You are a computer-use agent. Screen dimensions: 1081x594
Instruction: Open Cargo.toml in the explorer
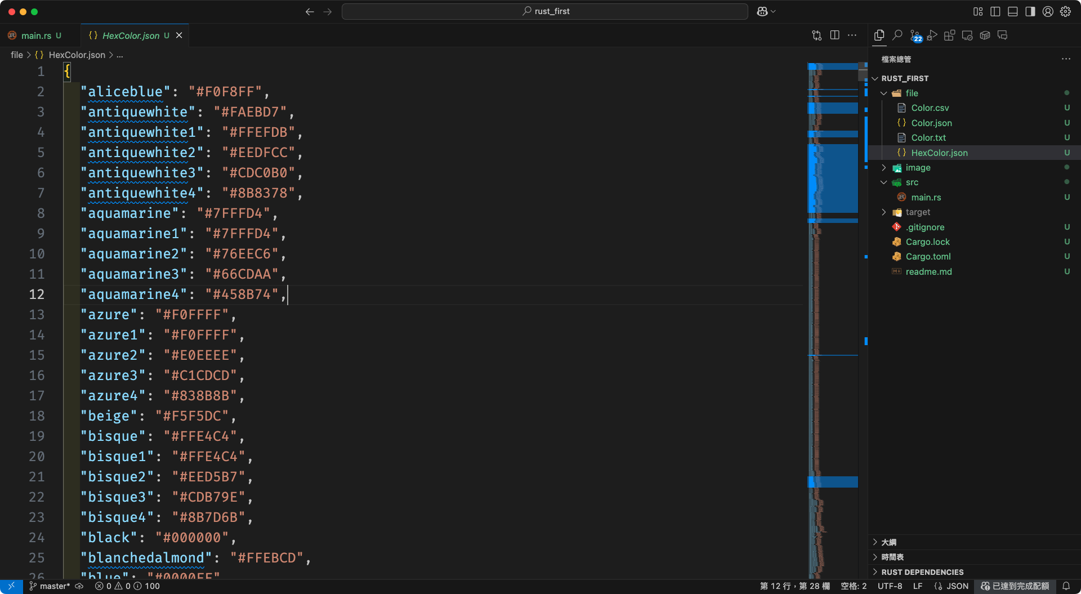(x=928, y=257)
